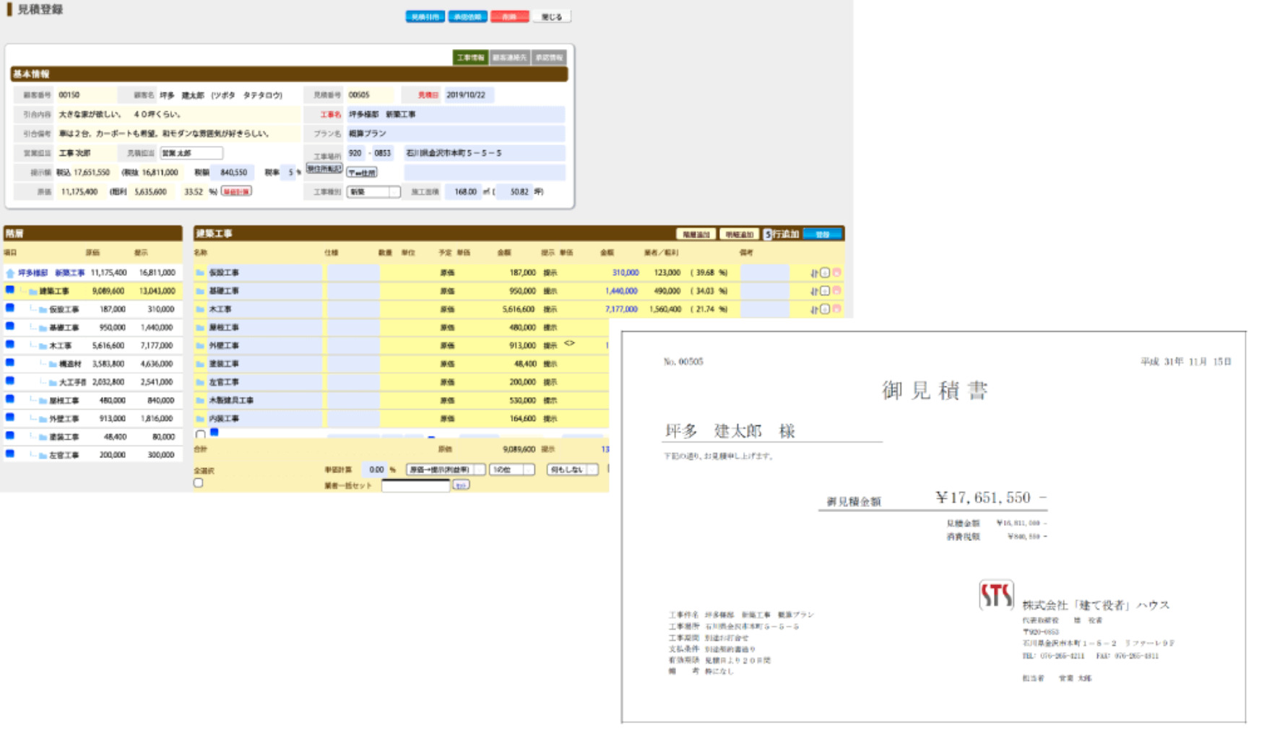Click the blue 承認依頼 button at the top
Viewport: 1264px width, 741px height.
(467, 17)
